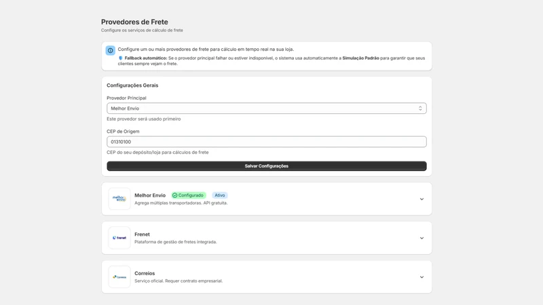543x305 pixels.
Task: Click the Melhor Envio provider name
Action: pyautogui.click(x=150, y=195)
